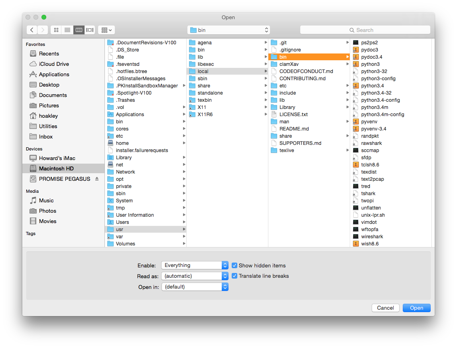Uncheck Show hidden items checkbox

234,265
